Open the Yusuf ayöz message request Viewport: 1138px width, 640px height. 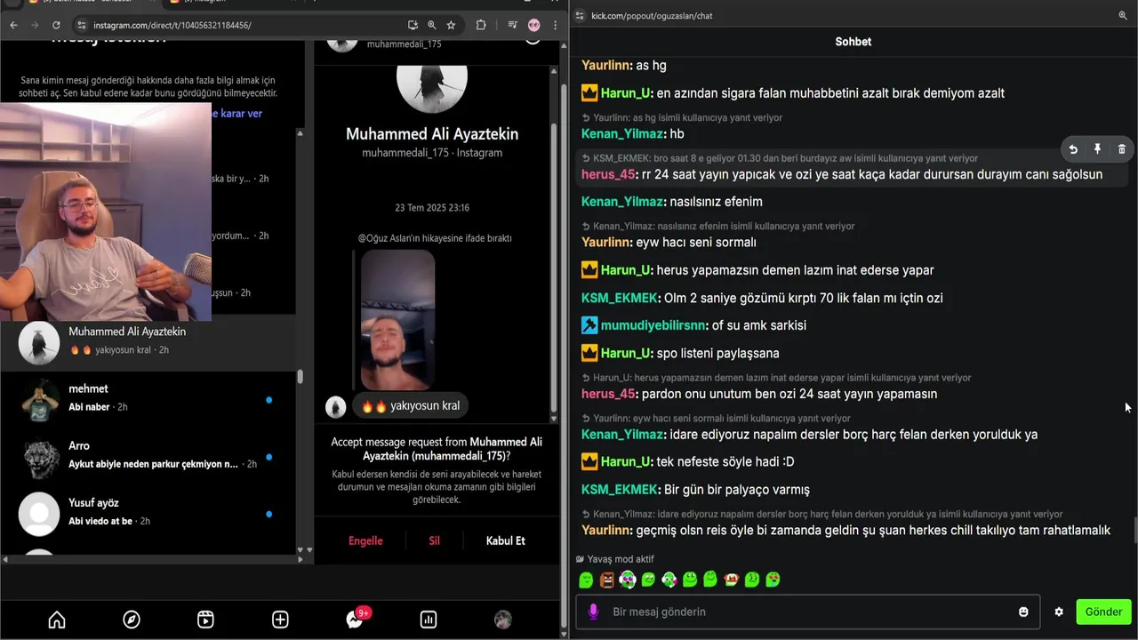(148, 513)
